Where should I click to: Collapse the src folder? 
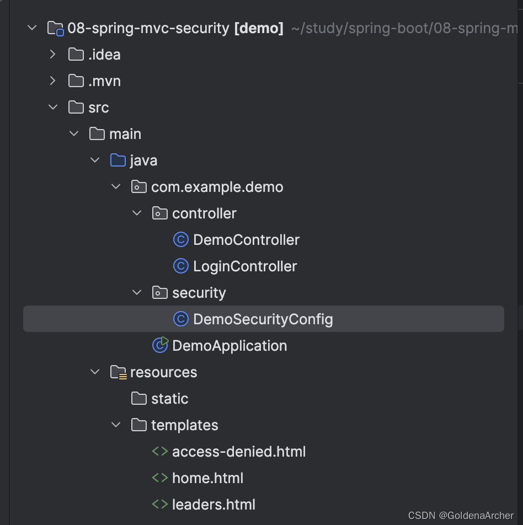point(53,108)
